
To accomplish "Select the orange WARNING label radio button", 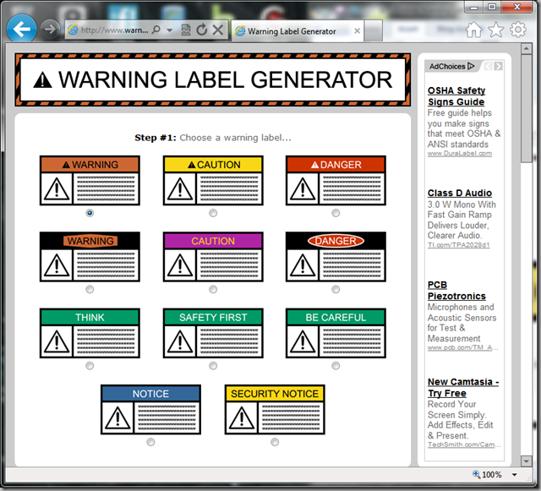I will pyautogui.click(x=90, y=213).
